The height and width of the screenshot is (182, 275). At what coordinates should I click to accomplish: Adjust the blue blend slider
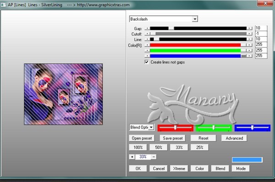tap(253, 128)
